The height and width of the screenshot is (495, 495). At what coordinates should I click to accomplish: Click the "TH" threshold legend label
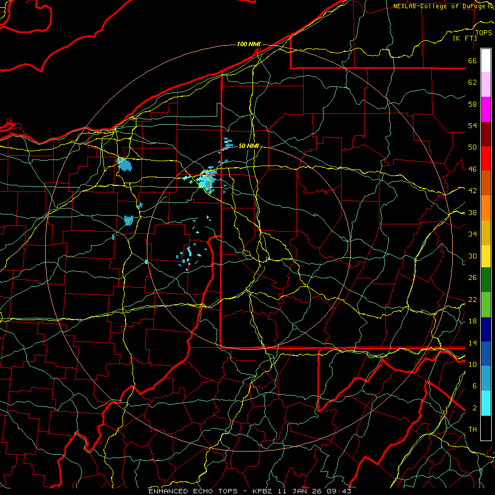point(472,430)
